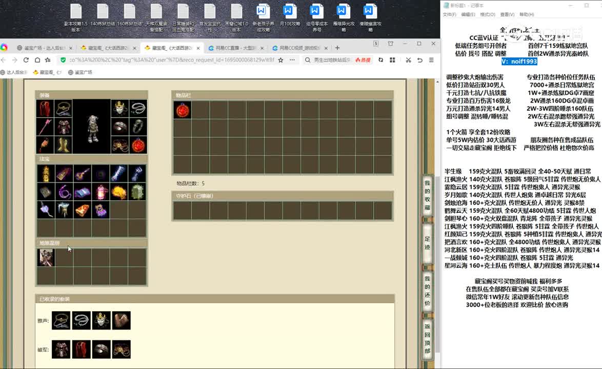Click the line starting '半生缘' in Notepad
Screen dimensions: 602x369
coord(517,172)
